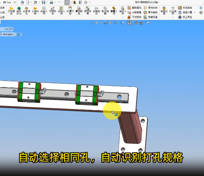This screenshot has width=204, height=176.
Task: Click the file transfer folder icon
Action: click(x=35, y=10)
